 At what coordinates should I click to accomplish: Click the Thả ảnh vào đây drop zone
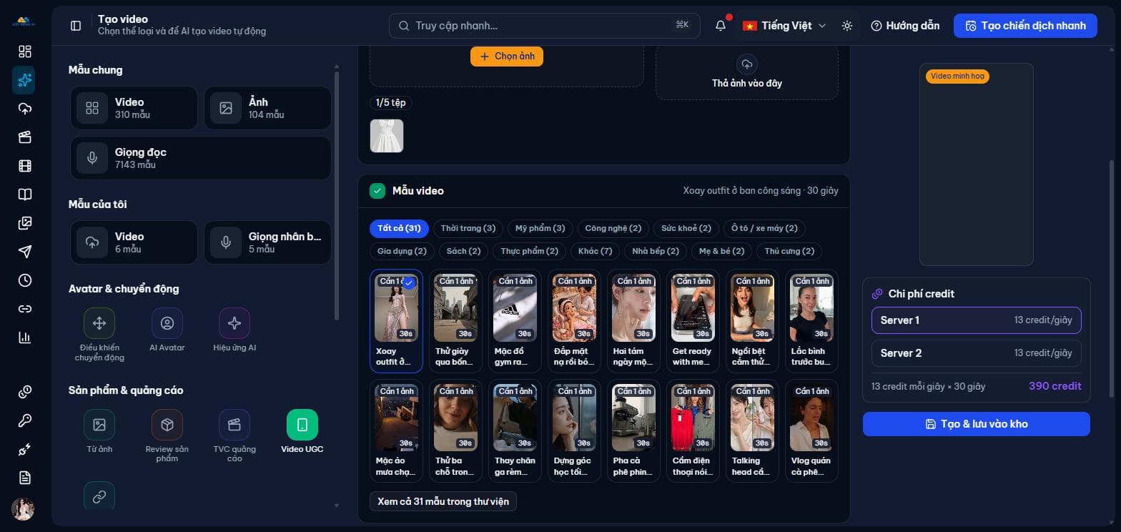(747, 72)
